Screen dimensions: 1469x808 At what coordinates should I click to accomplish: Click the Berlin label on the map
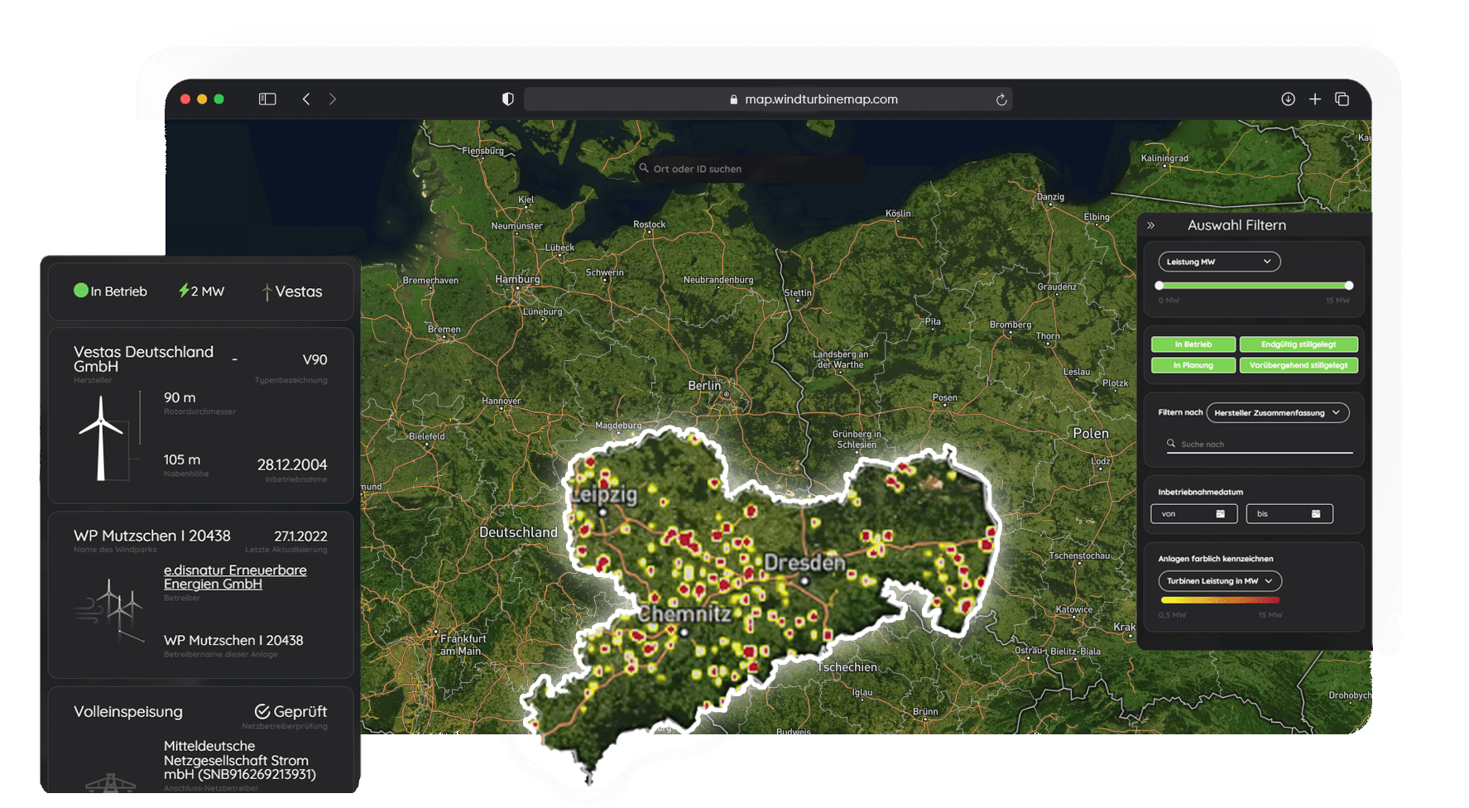[x=704, y=386]
